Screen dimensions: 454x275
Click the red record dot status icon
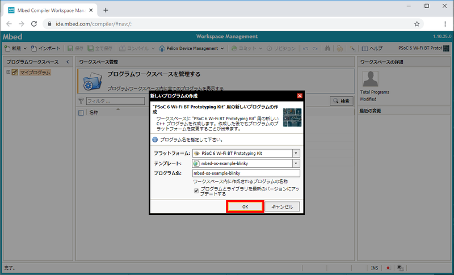[x=388, y=268]
